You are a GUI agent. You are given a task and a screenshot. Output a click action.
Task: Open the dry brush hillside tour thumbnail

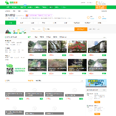click(x=57, y=65)
